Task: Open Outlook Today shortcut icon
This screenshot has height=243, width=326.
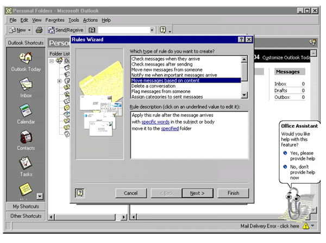Action: tap(26, 58)
